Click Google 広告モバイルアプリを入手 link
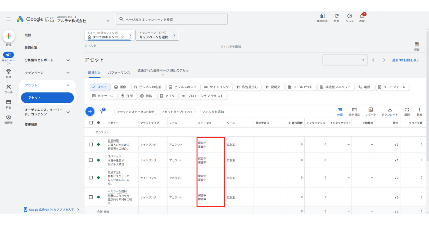The width and height of the screenshot is (429, 225). click(x=51, y=210)
